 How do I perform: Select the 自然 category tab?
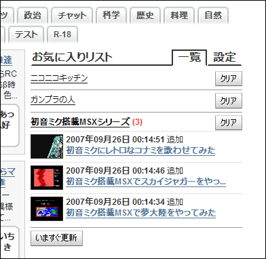213,16
